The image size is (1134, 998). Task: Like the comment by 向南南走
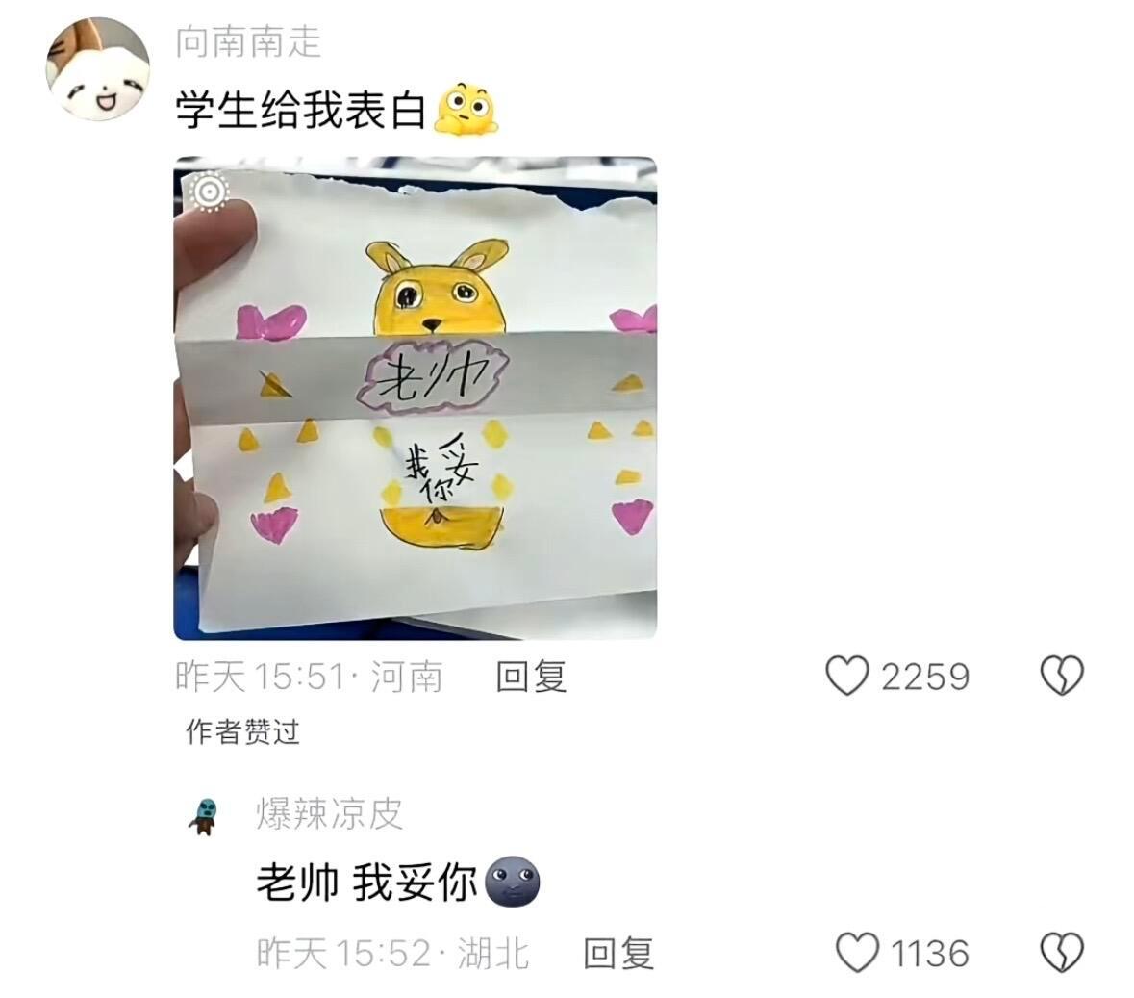coord(846,676)
